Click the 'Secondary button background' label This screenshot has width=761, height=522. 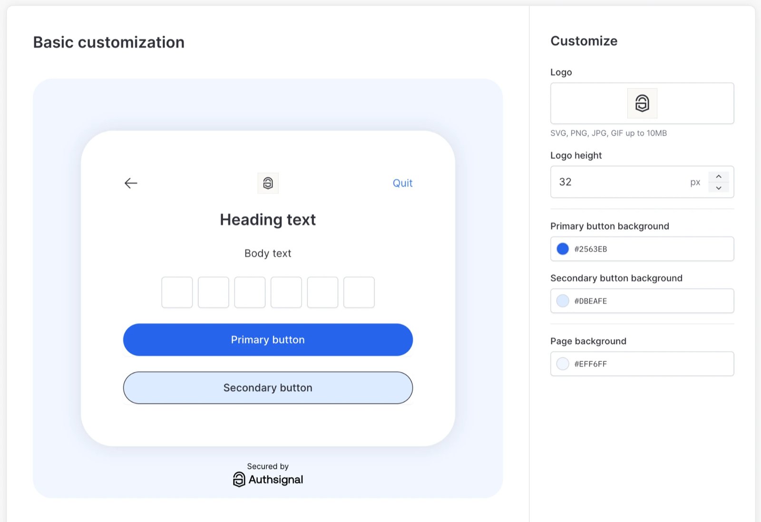pos(616,278)
